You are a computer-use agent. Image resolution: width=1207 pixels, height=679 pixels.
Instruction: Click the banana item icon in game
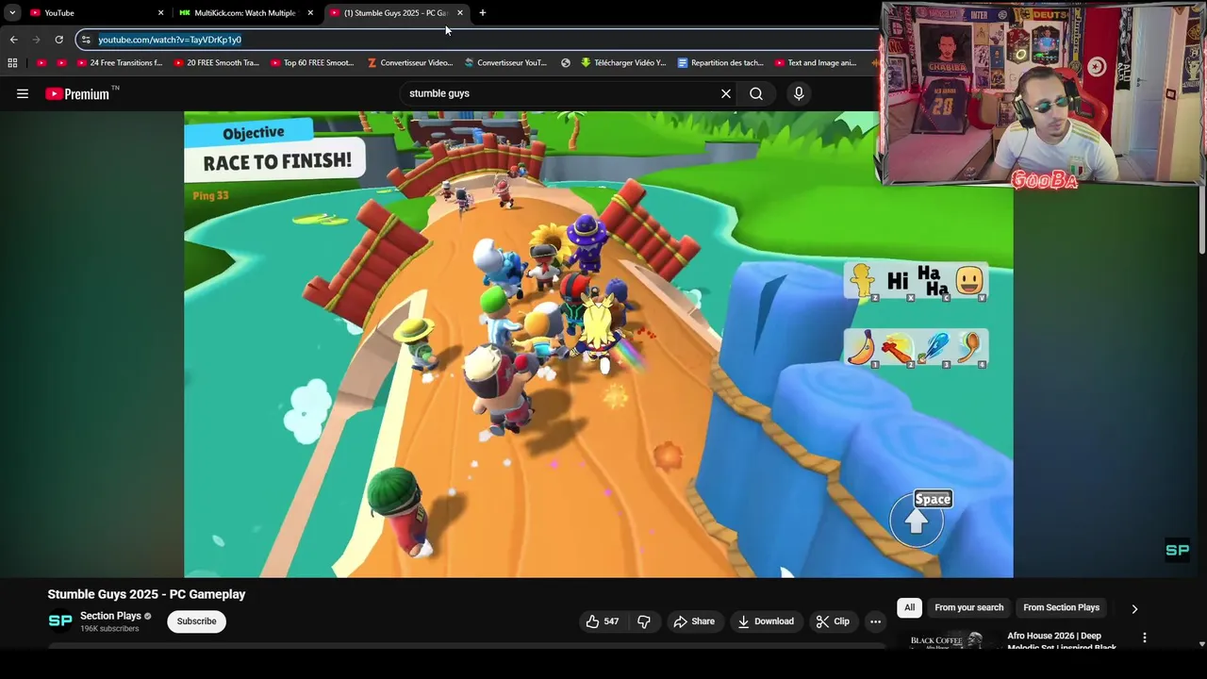(x=861, y=347)
